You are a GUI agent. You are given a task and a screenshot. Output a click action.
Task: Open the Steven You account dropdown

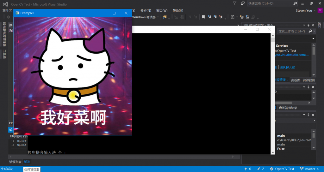[315, 10]
